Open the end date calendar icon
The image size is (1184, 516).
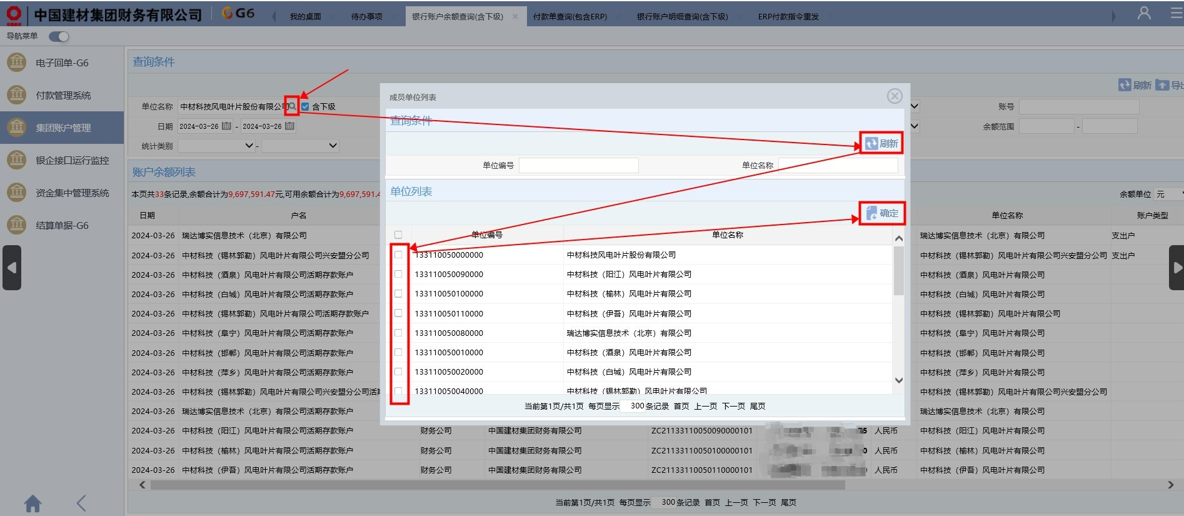289,126
